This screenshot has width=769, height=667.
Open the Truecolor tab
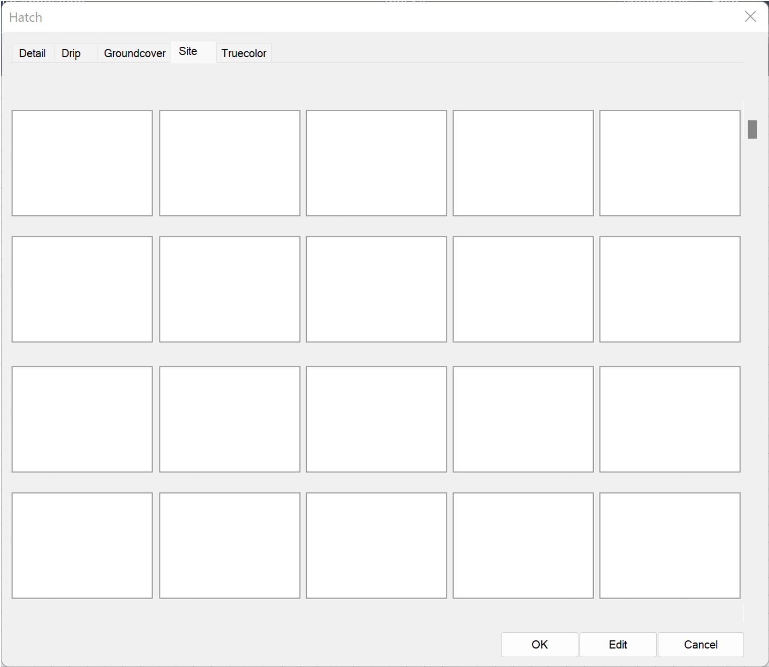(244, 53)
